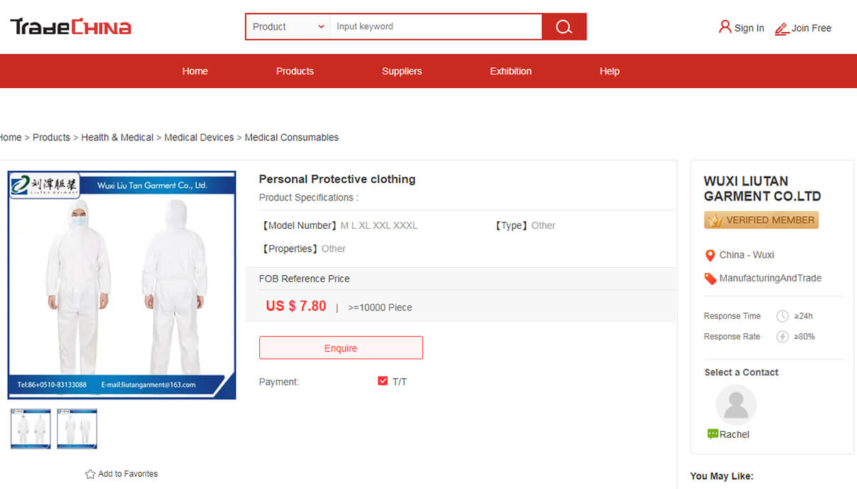Click the Join Free pencil icon
Image resolution: width=857 pixels, height=489 pixels.
[x=781, y=28]
